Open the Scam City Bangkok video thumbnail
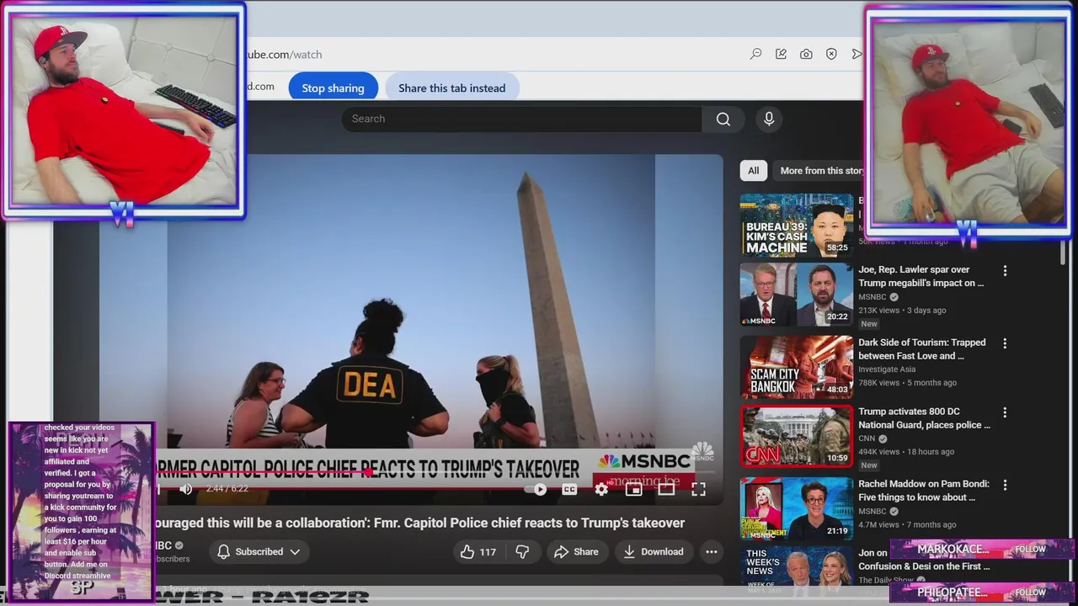Viewport: 1078px width, 606px height. coord(797,367)
